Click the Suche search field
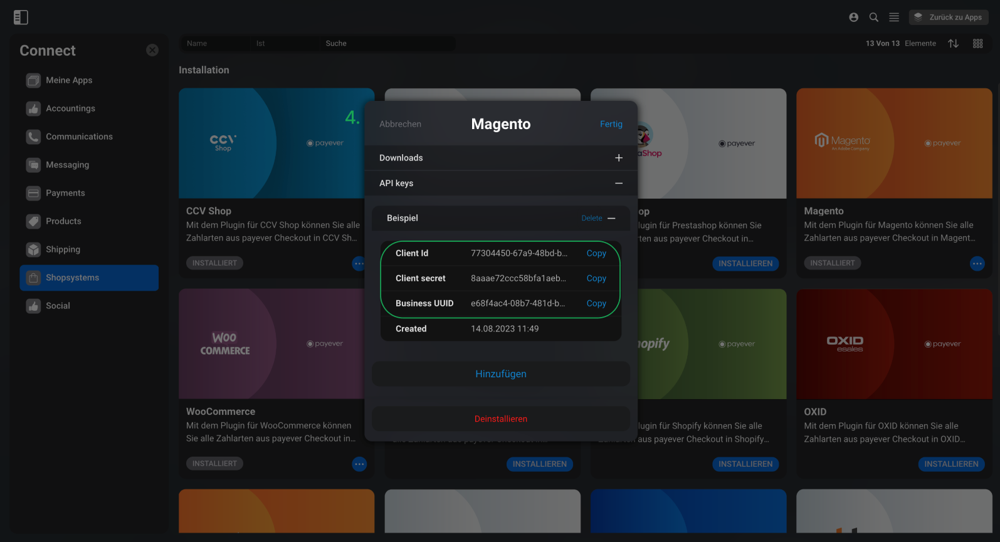 click(387, 43)
